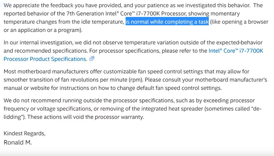Screen dimensions: 274x156
Task: Click the "Kindest Regards," closing line
Action: (x=24, y=134)
